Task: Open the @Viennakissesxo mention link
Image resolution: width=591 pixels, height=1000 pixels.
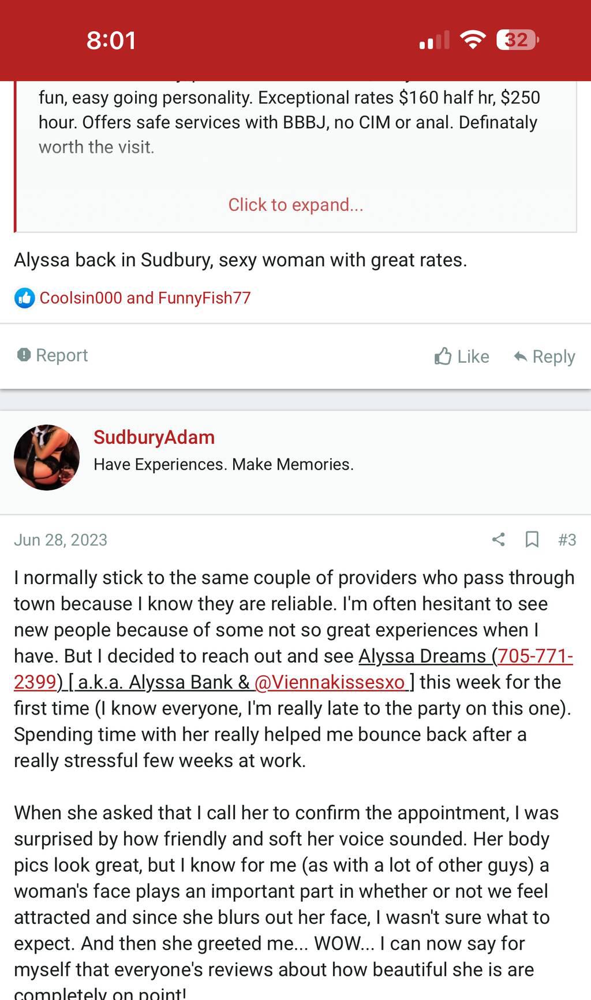Action: click(330, 682)
